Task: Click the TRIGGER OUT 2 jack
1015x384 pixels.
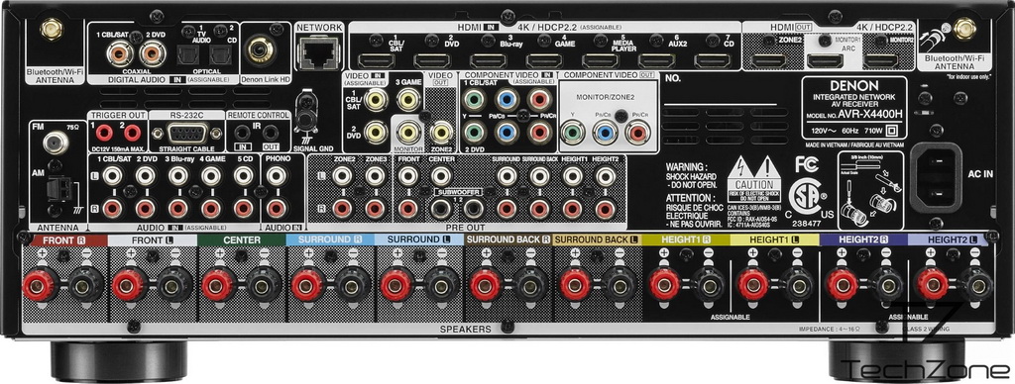Action: point(132,134)
